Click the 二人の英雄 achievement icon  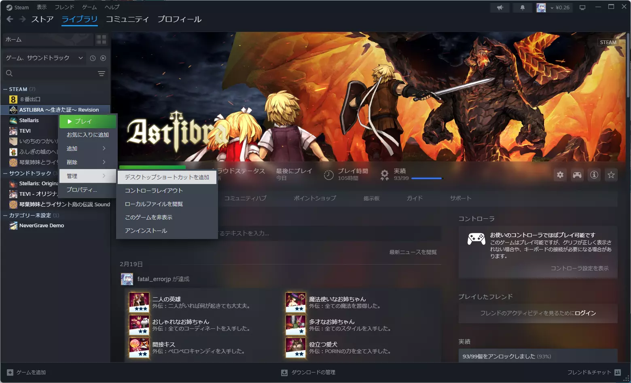(139, 303)
